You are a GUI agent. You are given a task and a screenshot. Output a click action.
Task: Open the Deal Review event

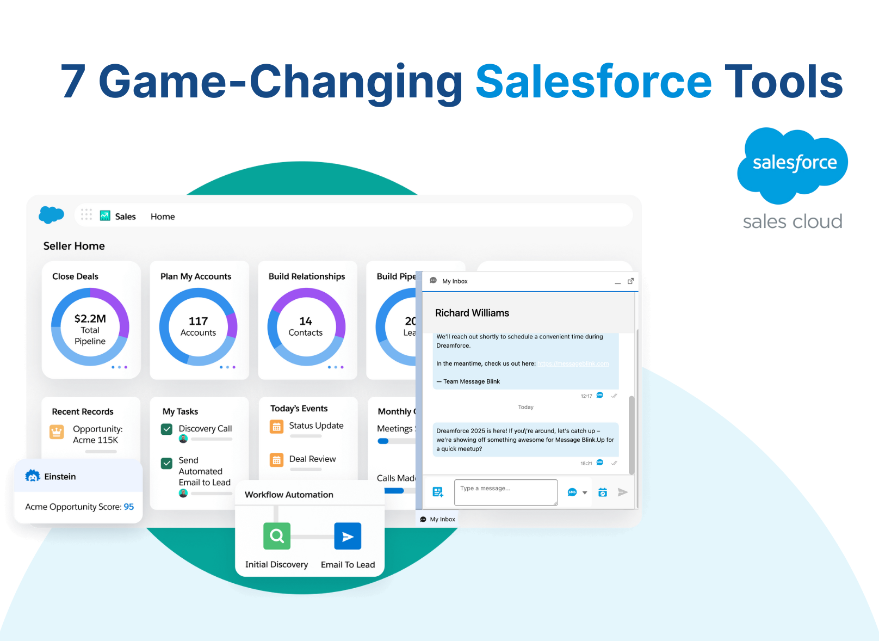(x=312, y=459)
